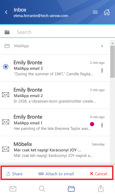
Task: Click the paperclip on MailApp email 3
Action: 102,71
